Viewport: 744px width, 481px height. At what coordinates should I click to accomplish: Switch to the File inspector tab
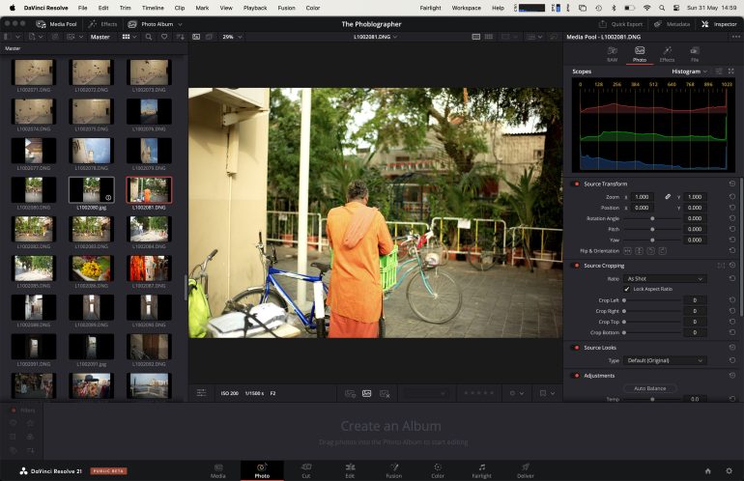pyautogui.click(x=695, y=54)
